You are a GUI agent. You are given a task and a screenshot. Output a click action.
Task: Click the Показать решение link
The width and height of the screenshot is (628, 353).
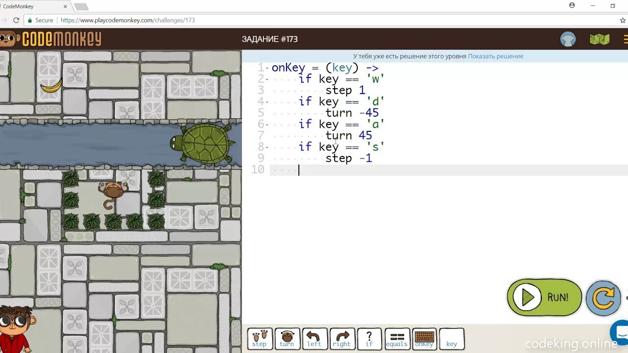[x=496, y=56]
